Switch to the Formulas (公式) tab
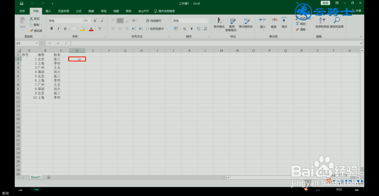 click(78, 11)
